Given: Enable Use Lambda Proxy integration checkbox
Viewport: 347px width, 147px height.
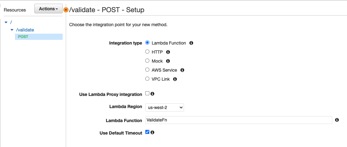Looking at the screenshot, I should (147, 94).
